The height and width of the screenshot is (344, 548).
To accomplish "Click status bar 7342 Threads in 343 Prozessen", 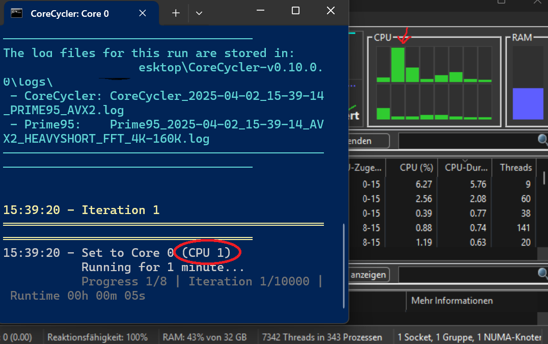I will point(322,337).
